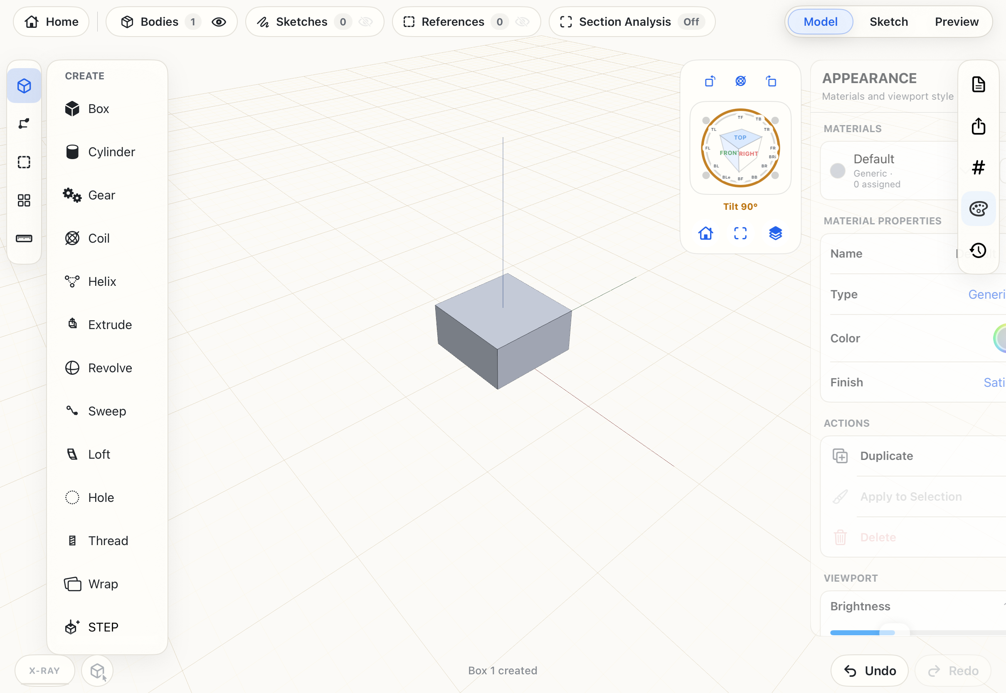This screenshot has width=1006, height=693.
Task: Choose the Revolve tool
Action: [107, 368]
